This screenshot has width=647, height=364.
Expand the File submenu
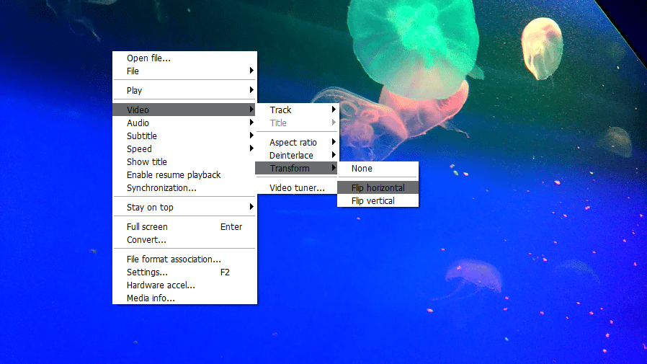(184, 71)
